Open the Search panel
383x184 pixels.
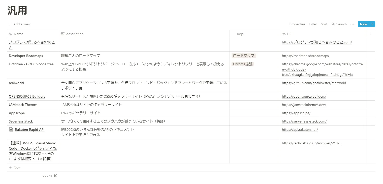[x=339, y=24]
